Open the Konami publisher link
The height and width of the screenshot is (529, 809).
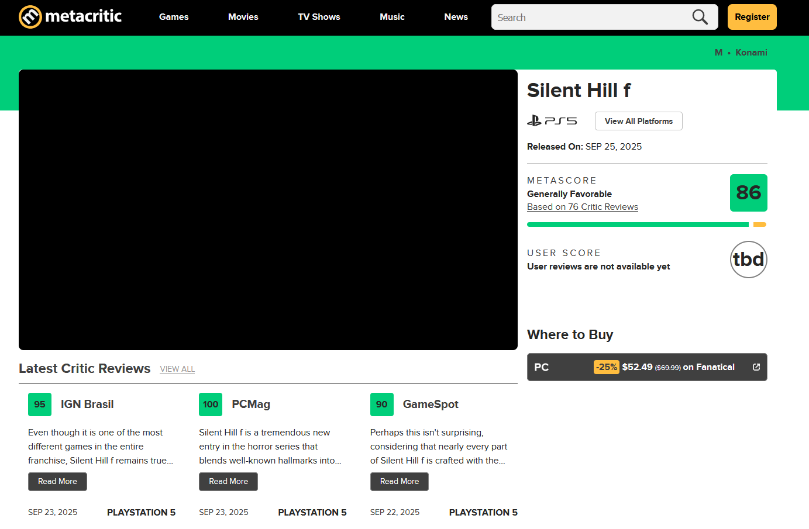click(751, 53)
